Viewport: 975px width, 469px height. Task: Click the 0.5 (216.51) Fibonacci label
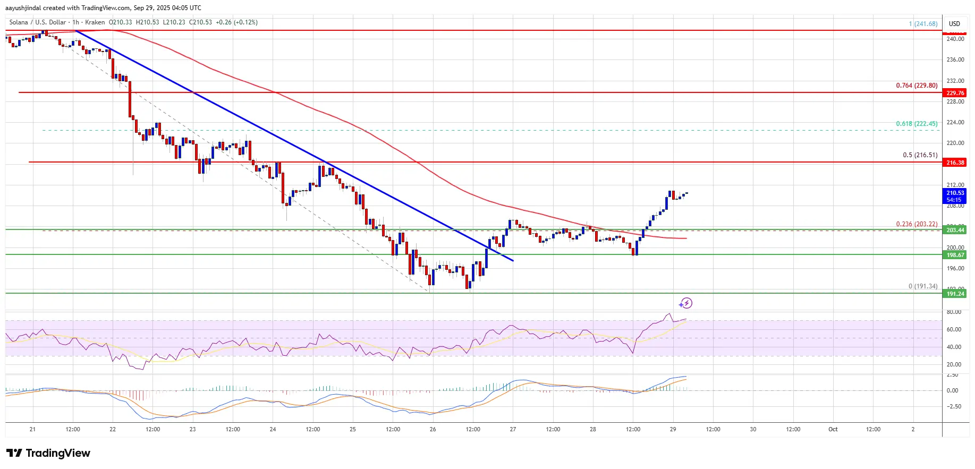tap(920, 155)
